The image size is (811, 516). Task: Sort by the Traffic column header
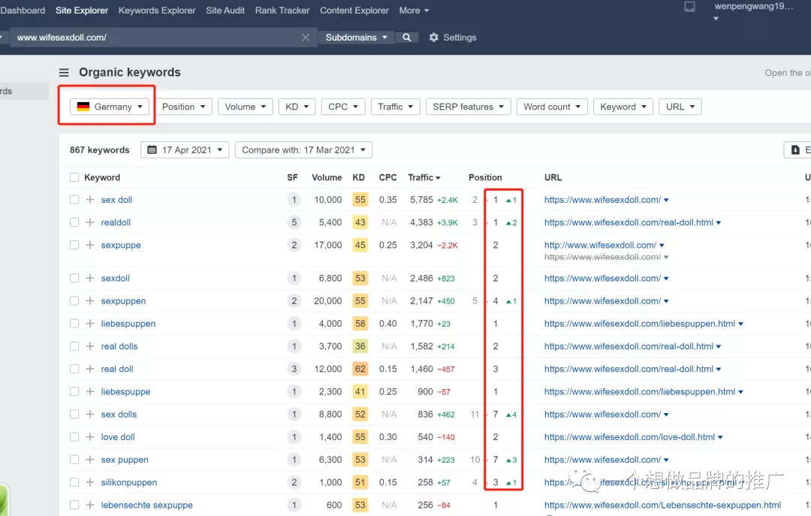click(x=424, y=177)
